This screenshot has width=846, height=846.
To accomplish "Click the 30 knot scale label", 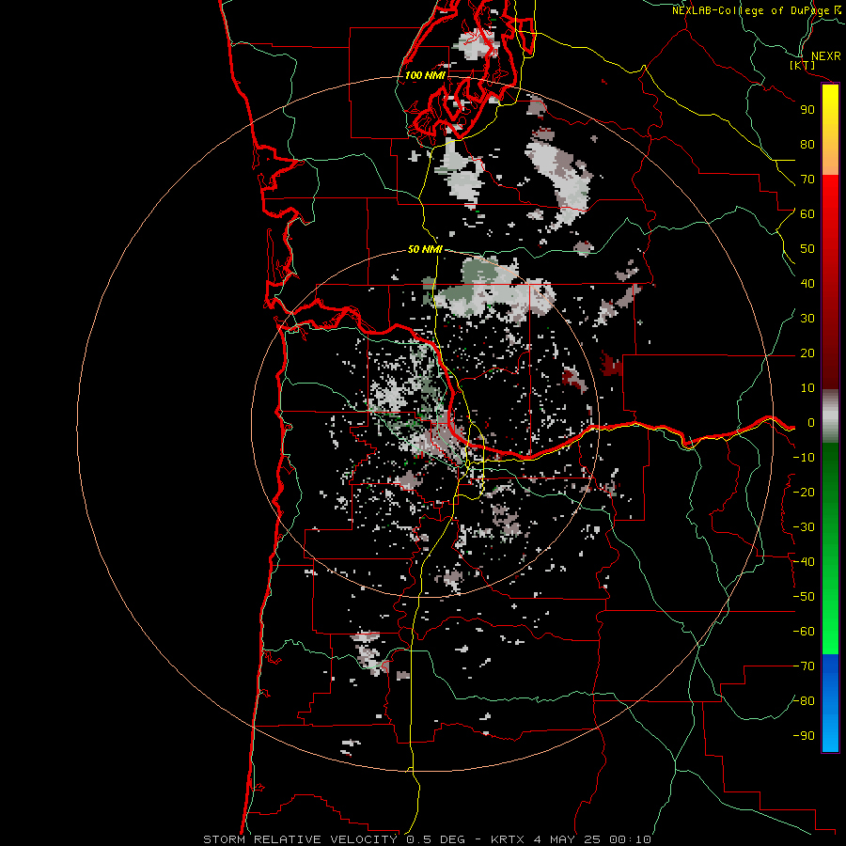I will [x=807, y=319].
